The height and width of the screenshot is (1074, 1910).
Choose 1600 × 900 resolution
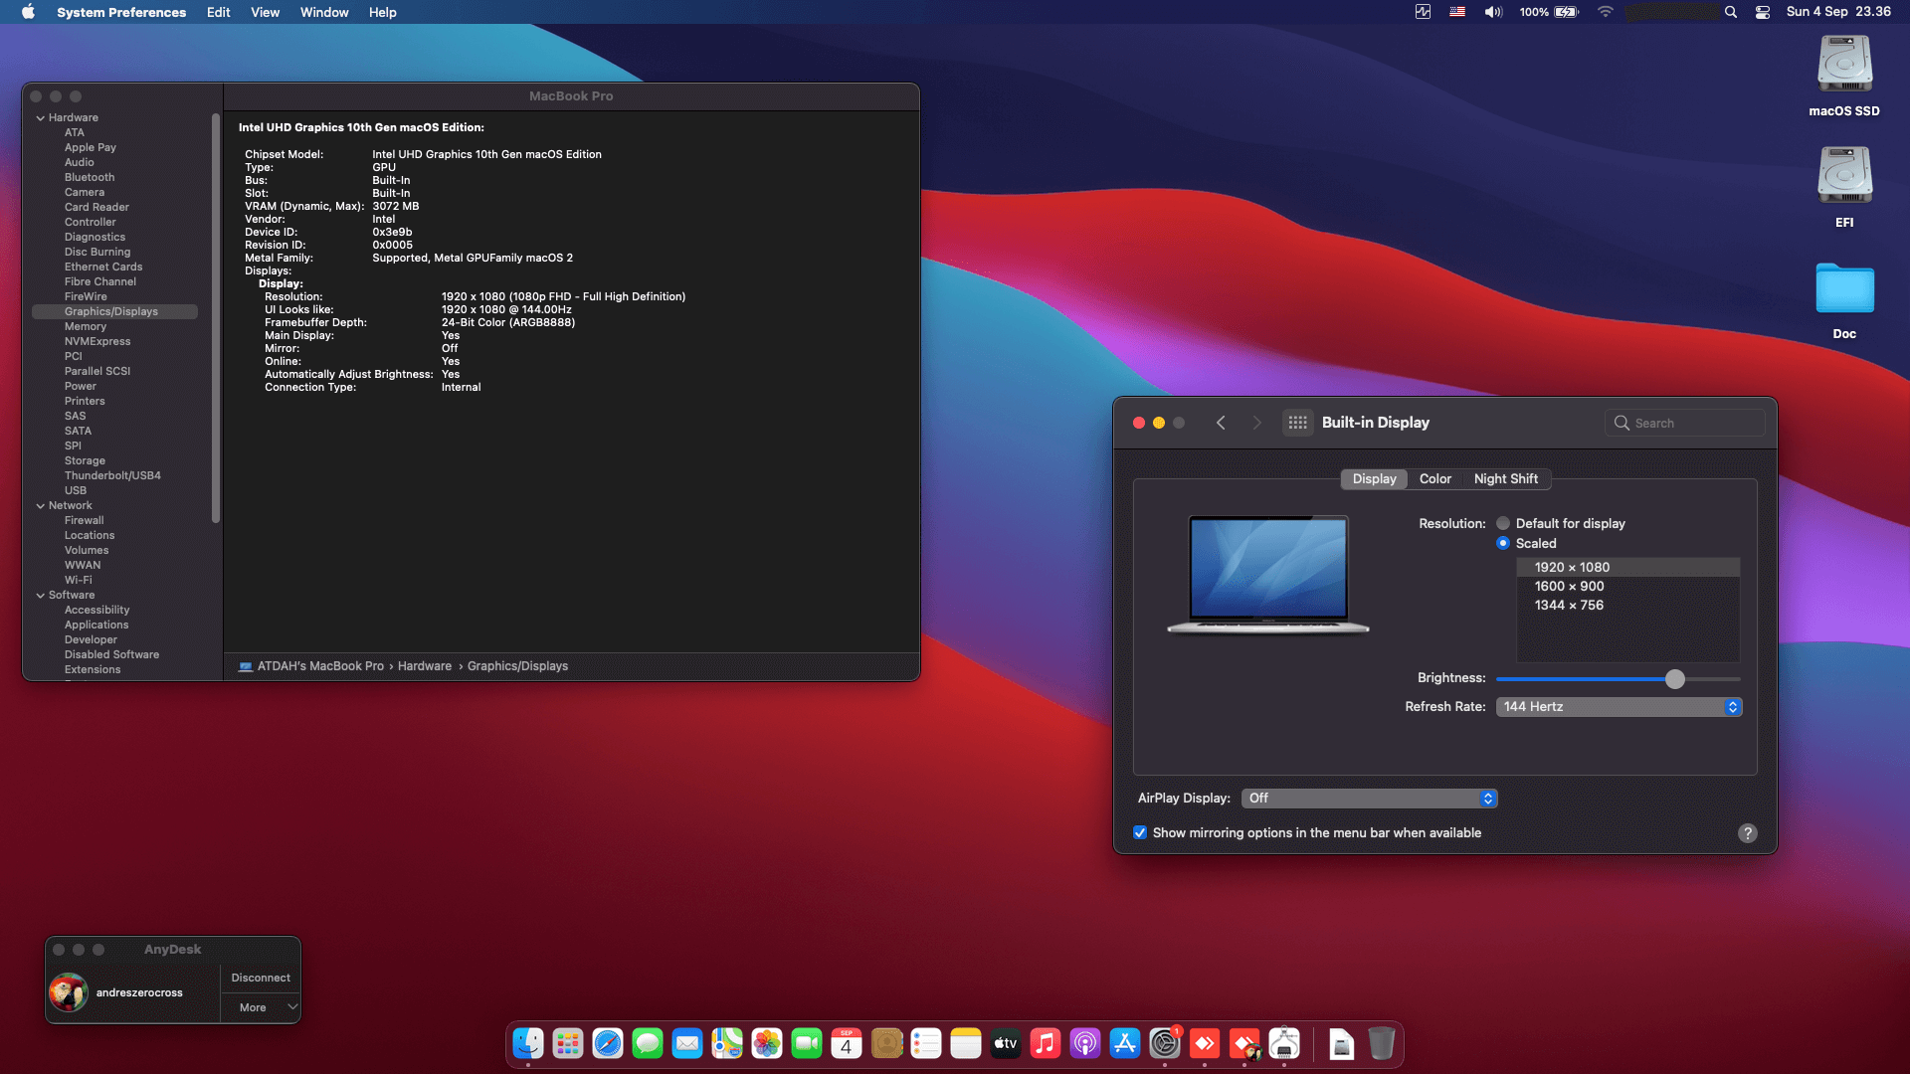coord(1627,586)
